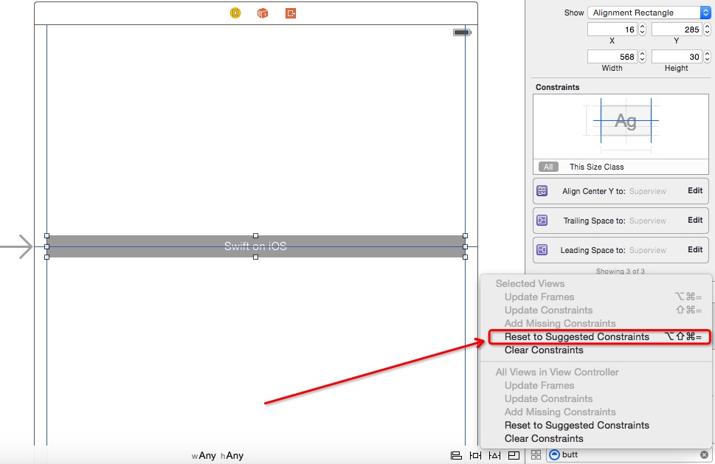Image resolution: width=715 pixels, height=464 pixels.
Task: Click the orange First Responder cube icon
Action: [263, 13]
